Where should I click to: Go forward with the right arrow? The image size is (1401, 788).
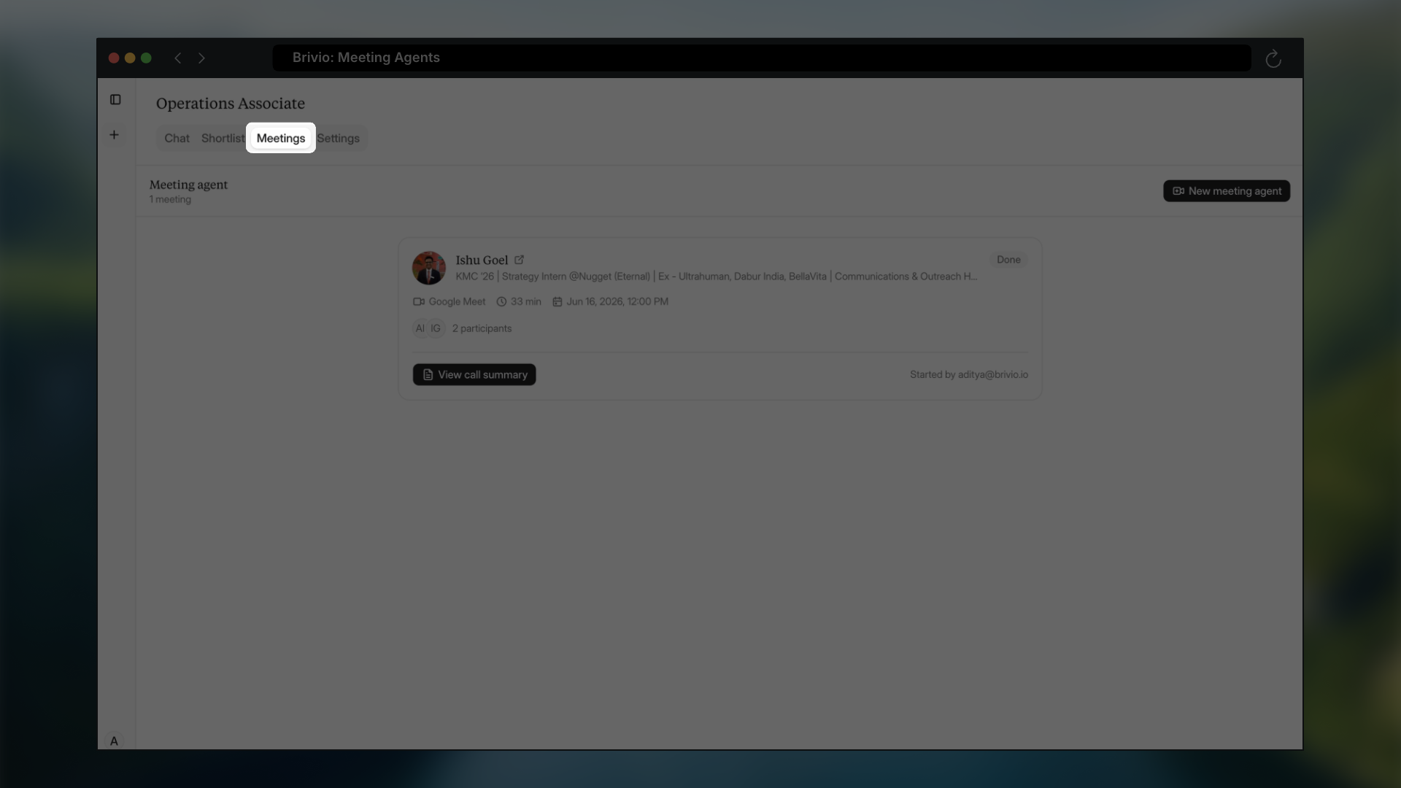tap(202, 58)
